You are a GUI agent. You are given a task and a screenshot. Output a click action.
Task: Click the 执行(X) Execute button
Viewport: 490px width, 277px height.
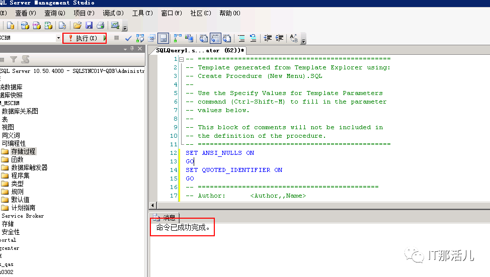point(83,38)
